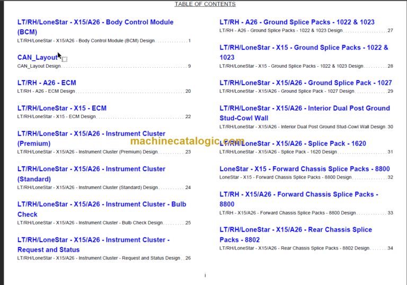
Task: Open LT/RH - X15/A26 - Forward Chassis Splice Packs heading
Action: click(x=299, y=199)
